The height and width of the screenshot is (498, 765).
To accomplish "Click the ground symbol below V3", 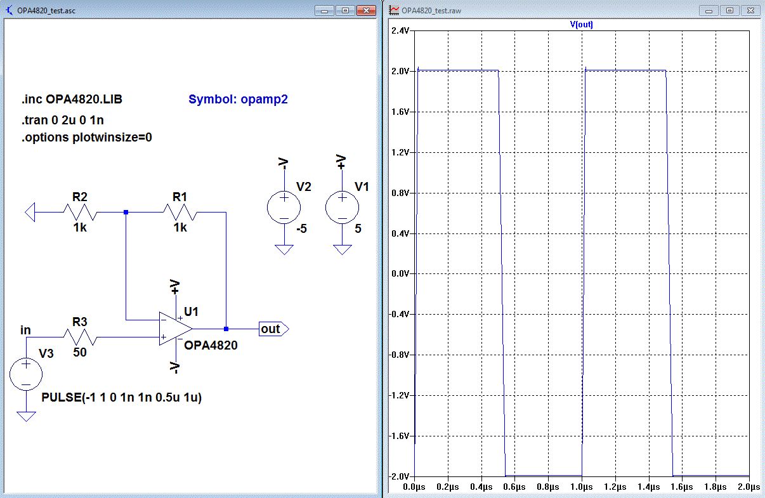I will point(26,416).
